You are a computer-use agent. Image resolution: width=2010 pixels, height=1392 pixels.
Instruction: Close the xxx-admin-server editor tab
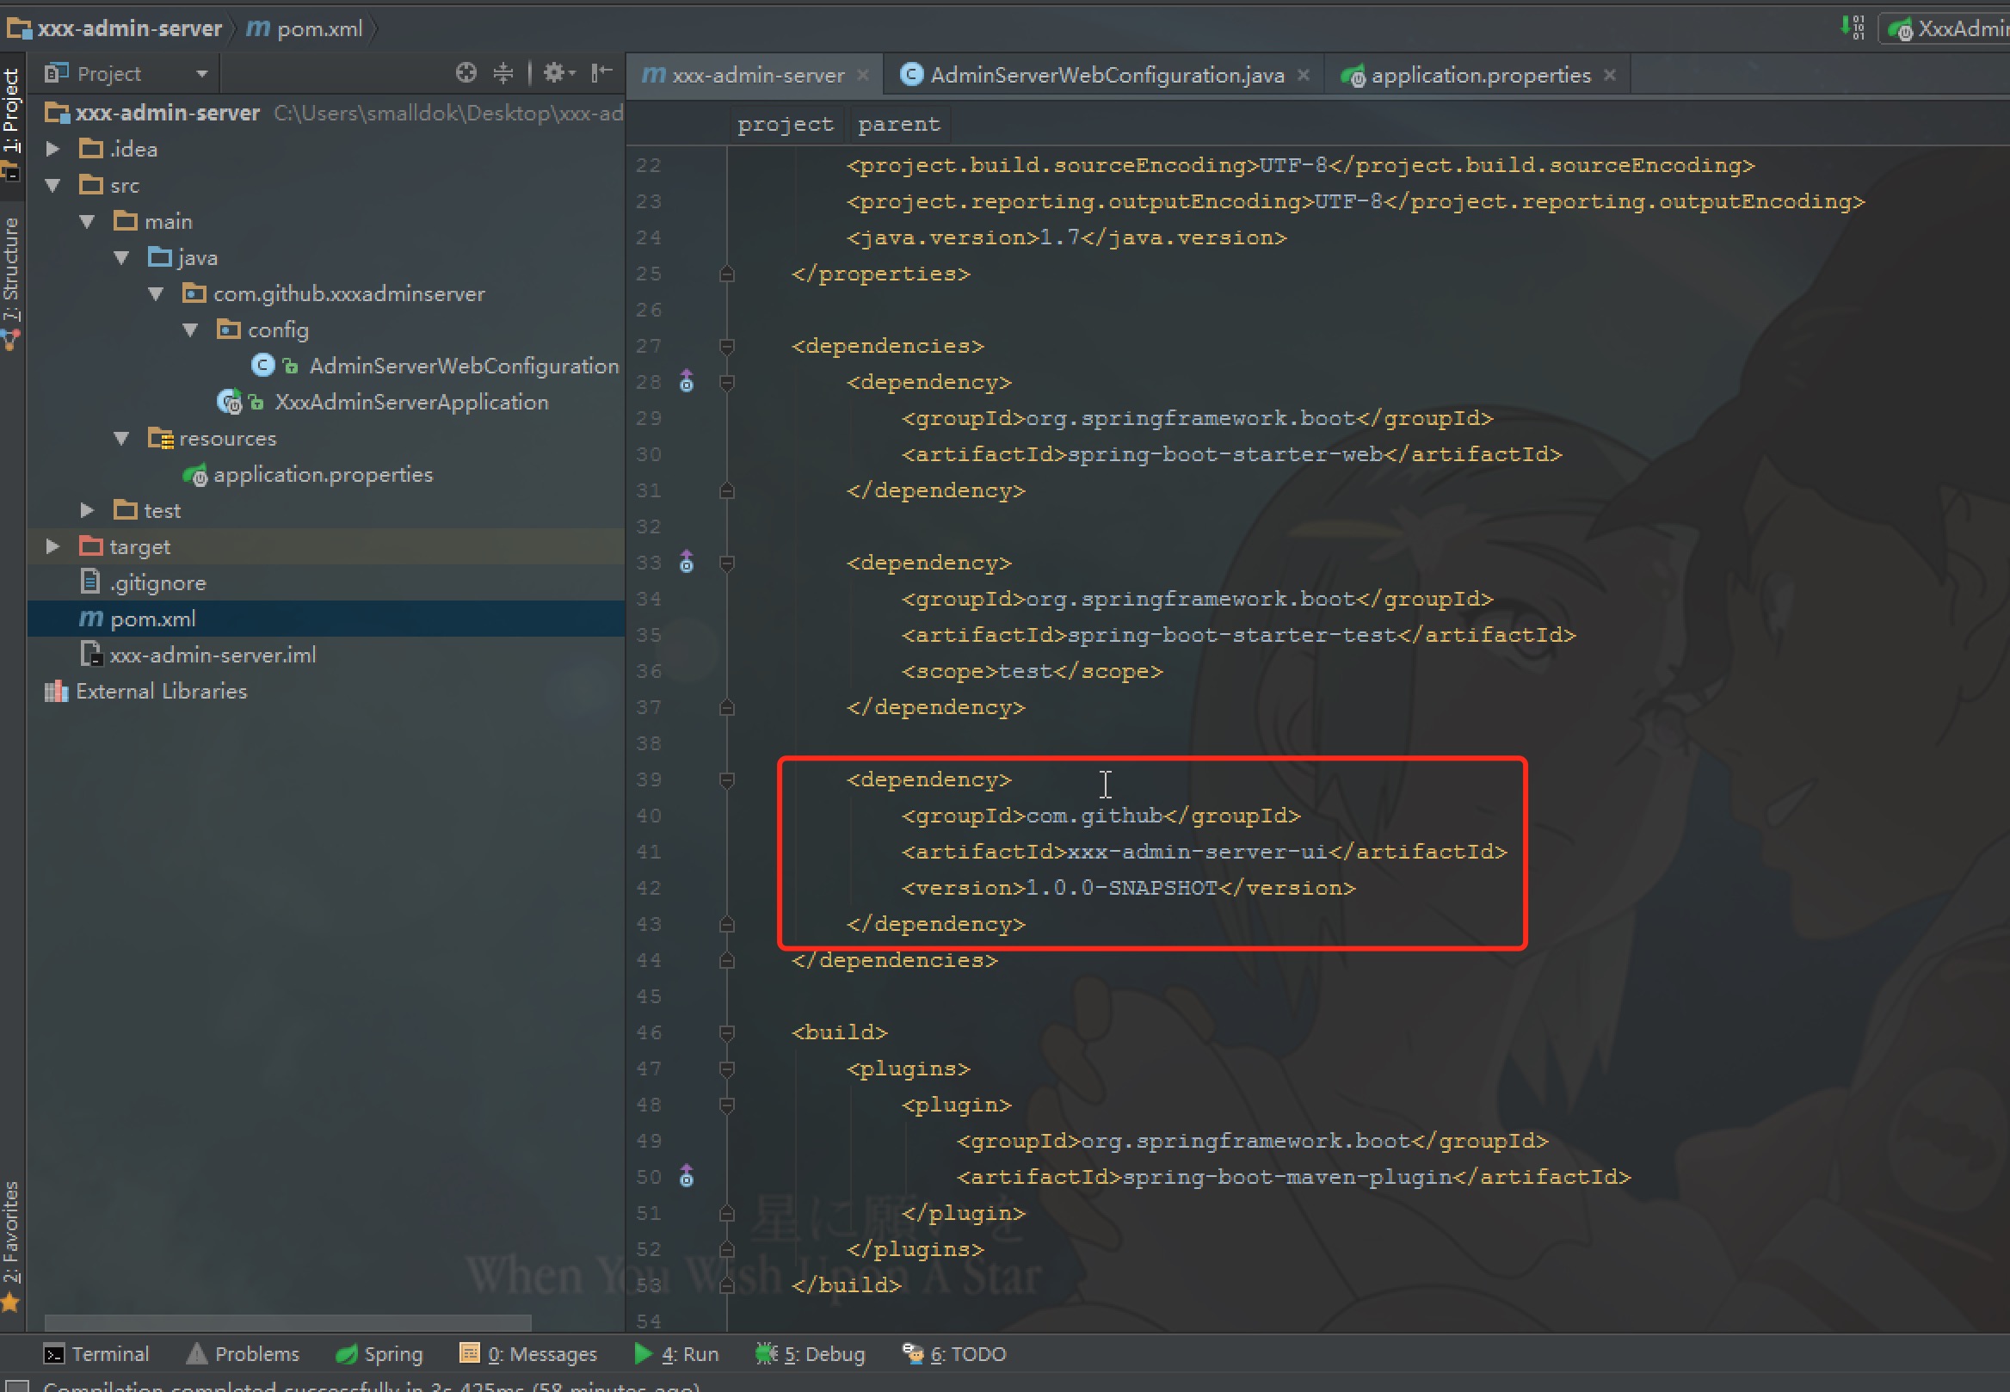(x=863, y=75)
